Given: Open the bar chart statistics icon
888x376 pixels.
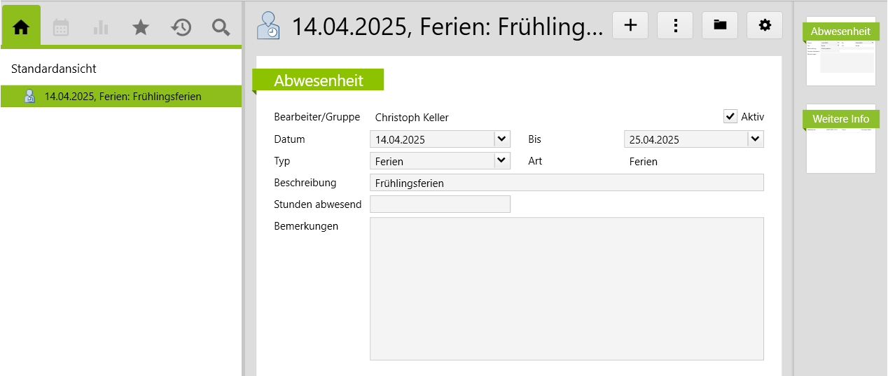Looking at the screenshot, I should tap(101, 27).
